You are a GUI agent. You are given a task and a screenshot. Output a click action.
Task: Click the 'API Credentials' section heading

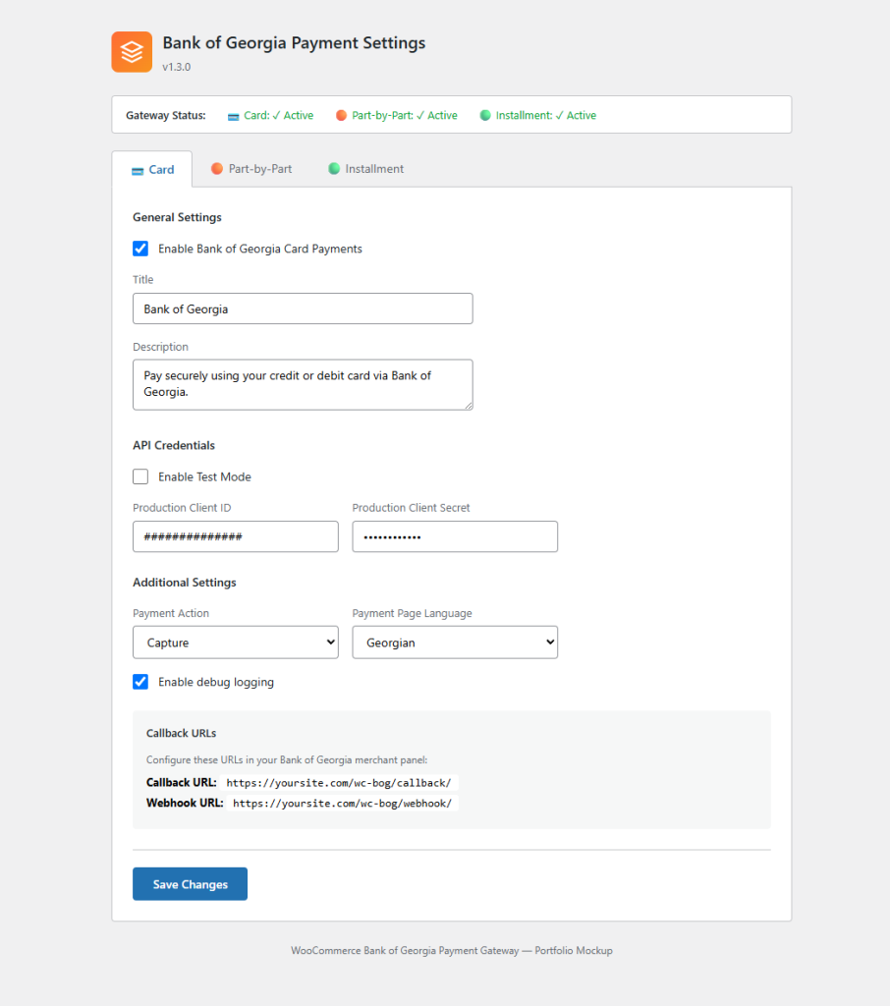174,445
